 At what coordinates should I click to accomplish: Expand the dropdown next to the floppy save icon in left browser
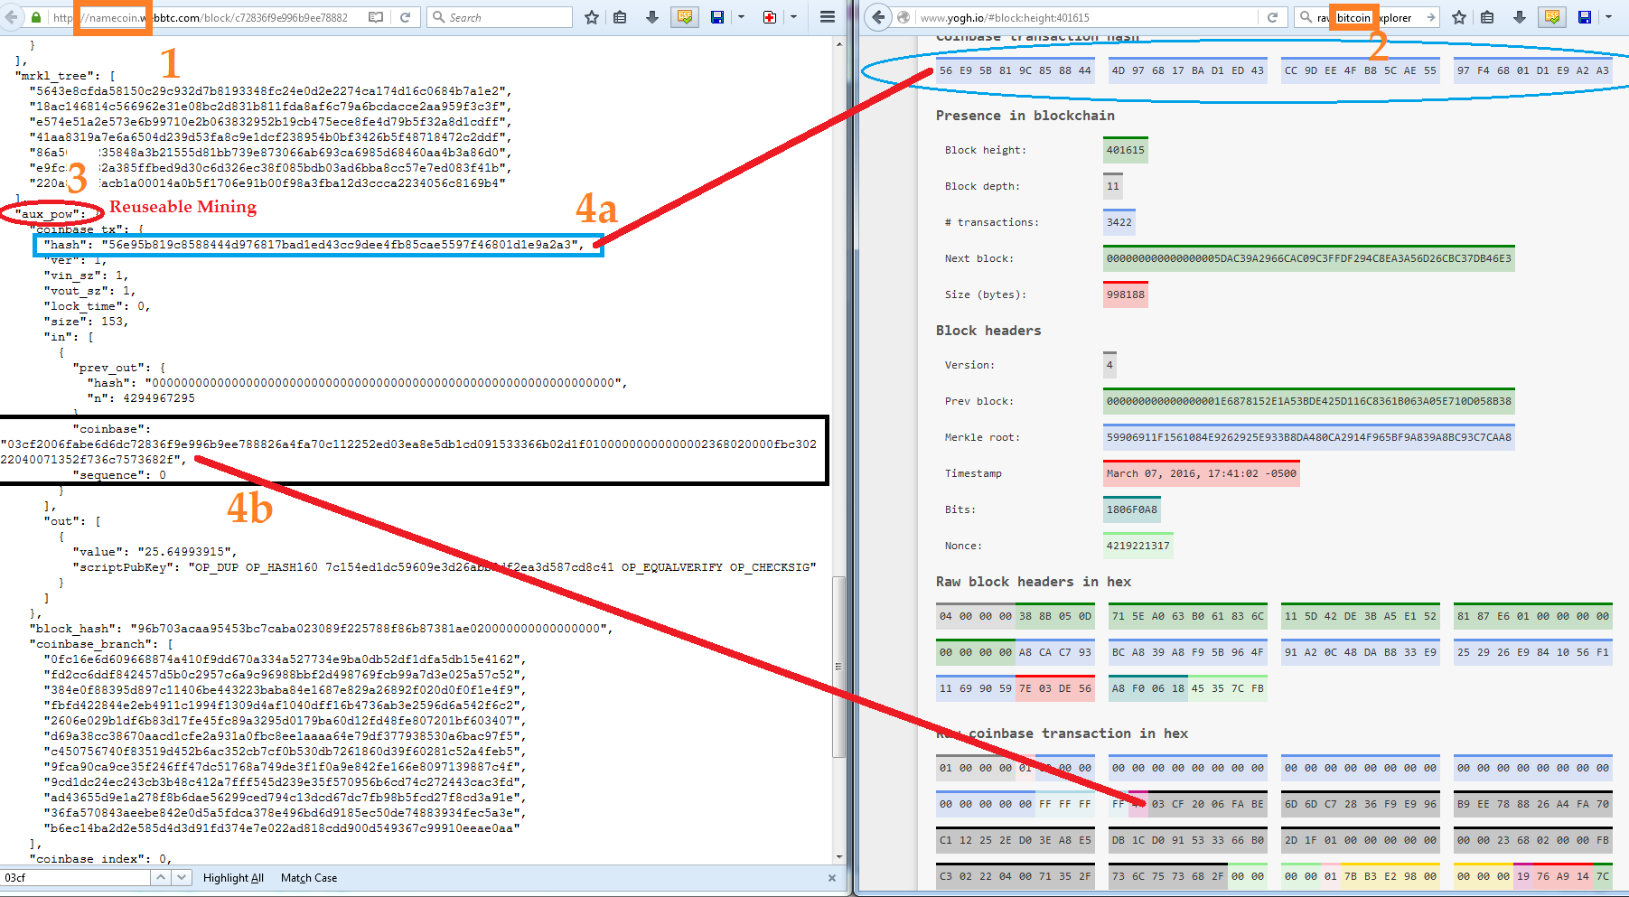(x=741, y=17)
